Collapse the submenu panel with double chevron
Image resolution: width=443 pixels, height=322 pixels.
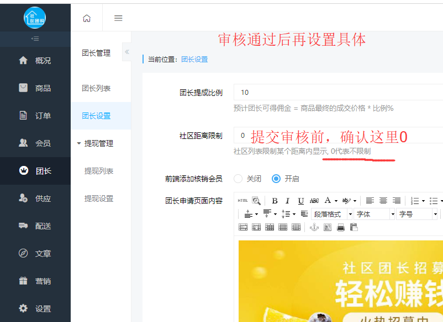[x=127, y=52]
